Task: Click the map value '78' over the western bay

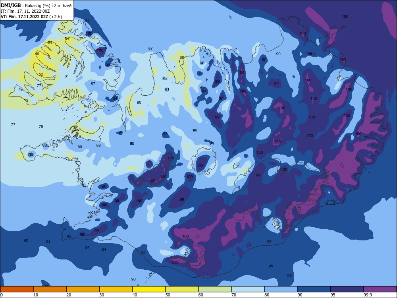Action: pos(41,126)
